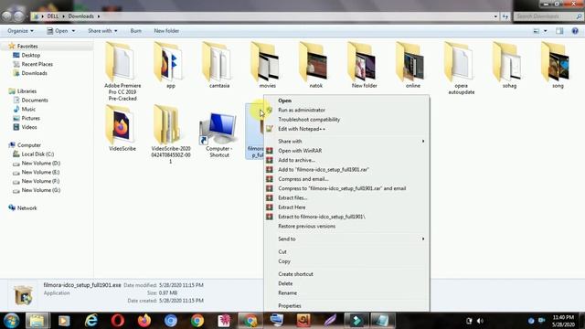Open Desktop in Favorites
585x329 pixels.
pyautogui.click(x=30, y=55)
